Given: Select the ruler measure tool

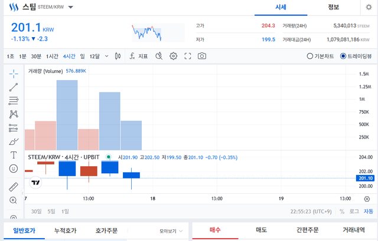Looking at the screenshot, I should [x=14, y=187].
